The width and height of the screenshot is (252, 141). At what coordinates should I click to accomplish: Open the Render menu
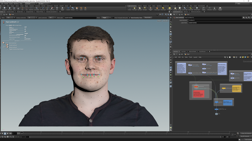point(6,4)
